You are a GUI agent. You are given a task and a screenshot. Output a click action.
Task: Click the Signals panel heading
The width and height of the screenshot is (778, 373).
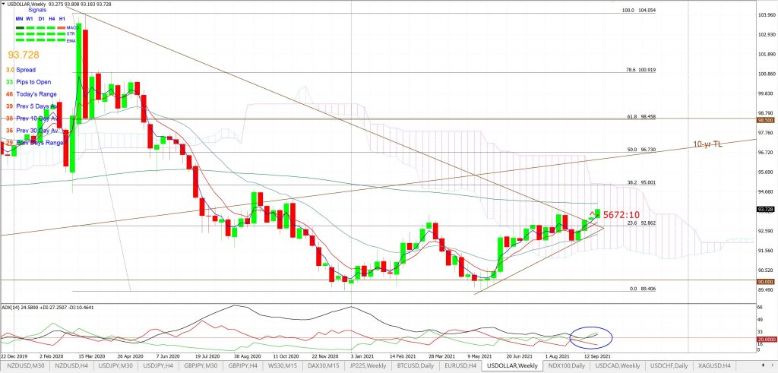tap(36, 10)
